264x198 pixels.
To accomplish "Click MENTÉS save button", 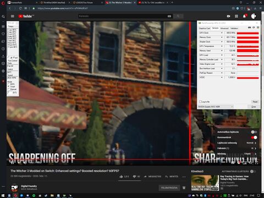I will pyautogui.click(x=172, y=177).
